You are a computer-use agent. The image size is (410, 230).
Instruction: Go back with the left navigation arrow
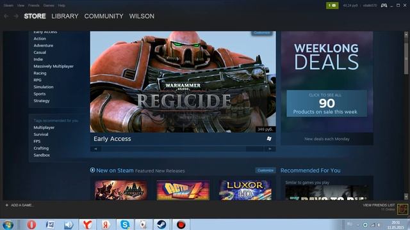[6, 16]
